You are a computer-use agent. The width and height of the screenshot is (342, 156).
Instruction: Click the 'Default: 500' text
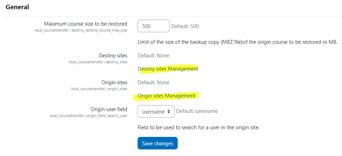(185, 27)
